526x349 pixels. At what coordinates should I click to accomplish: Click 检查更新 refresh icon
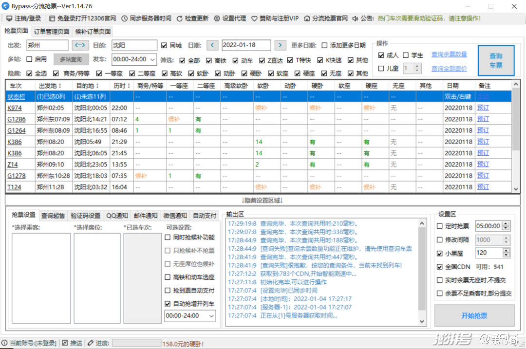pos(180,18)
